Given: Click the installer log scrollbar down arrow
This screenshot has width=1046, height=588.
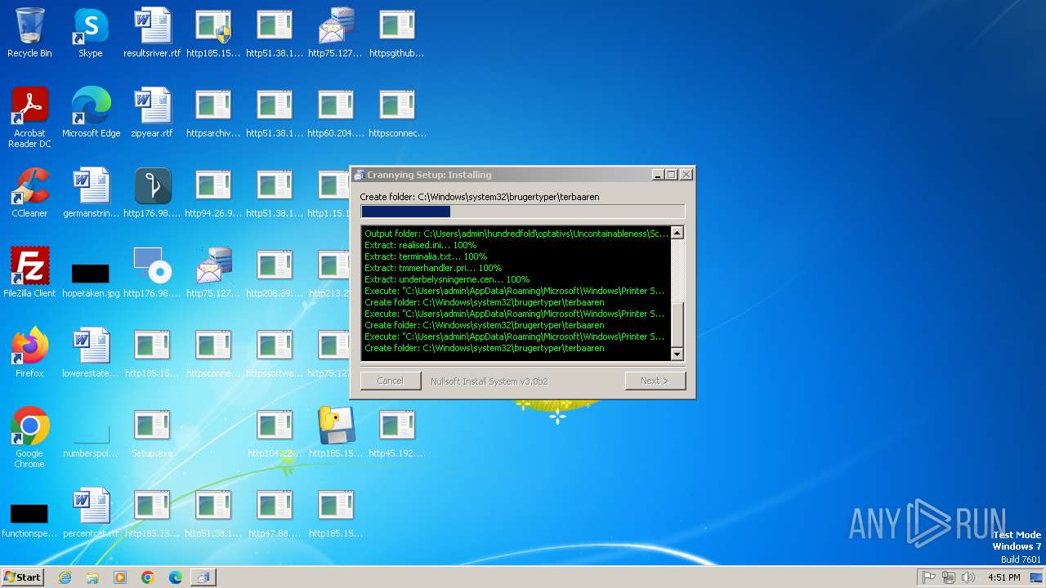Looking at the screenshot, I should (677, 354).
